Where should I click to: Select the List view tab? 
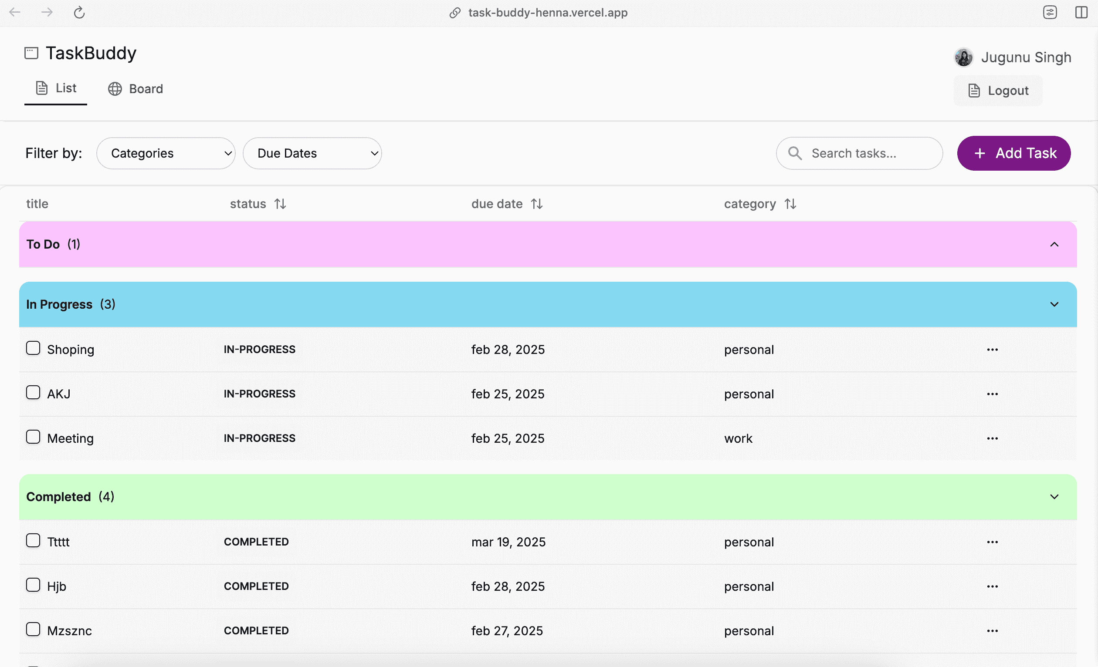(56, 88)
